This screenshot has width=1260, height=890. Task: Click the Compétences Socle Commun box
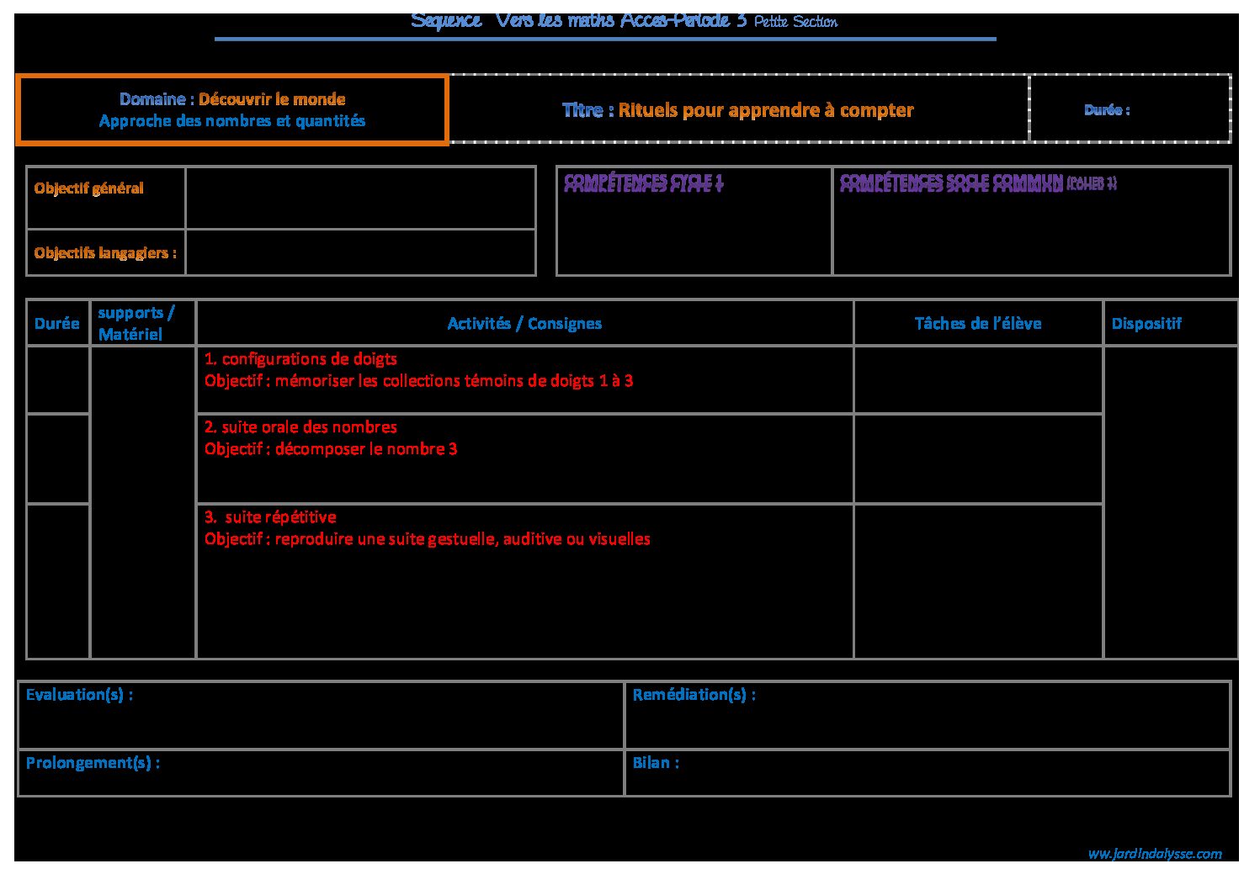coord(1031,222)
